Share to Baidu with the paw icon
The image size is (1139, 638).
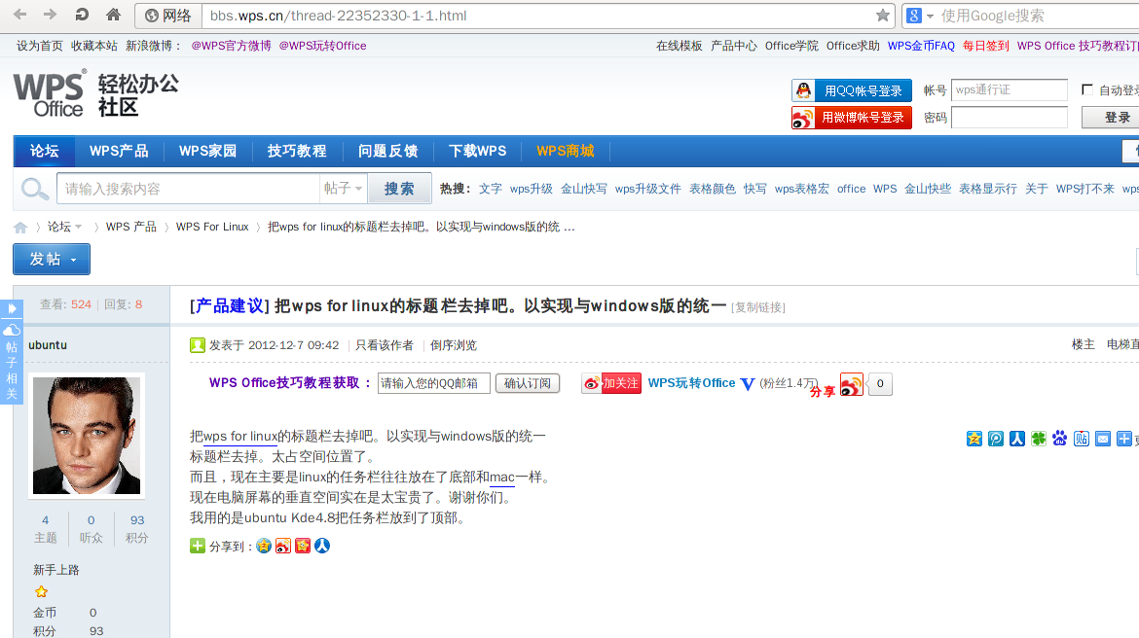point(1060,439)
